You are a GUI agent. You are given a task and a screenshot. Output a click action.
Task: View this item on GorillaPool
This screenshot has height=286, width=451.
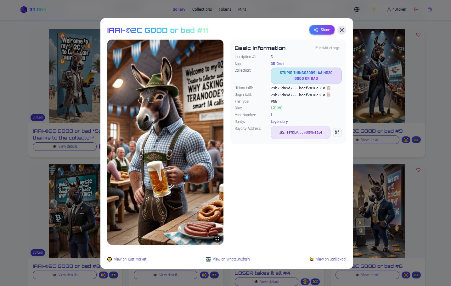(x=328, y=259)
